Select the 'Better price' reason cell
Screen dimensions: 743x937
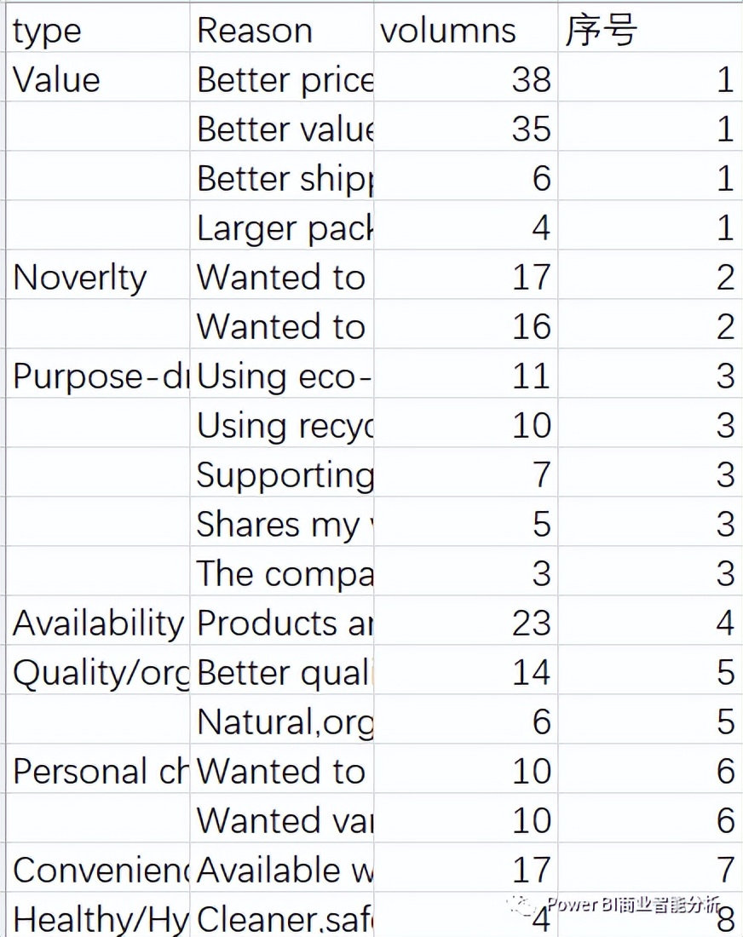282,77
